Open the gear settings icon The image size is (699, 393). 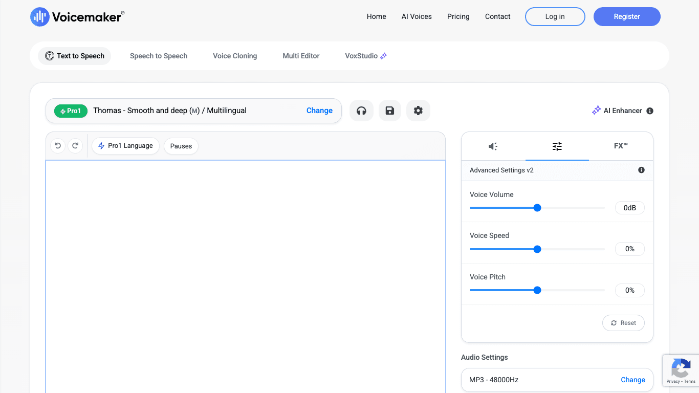418,111
